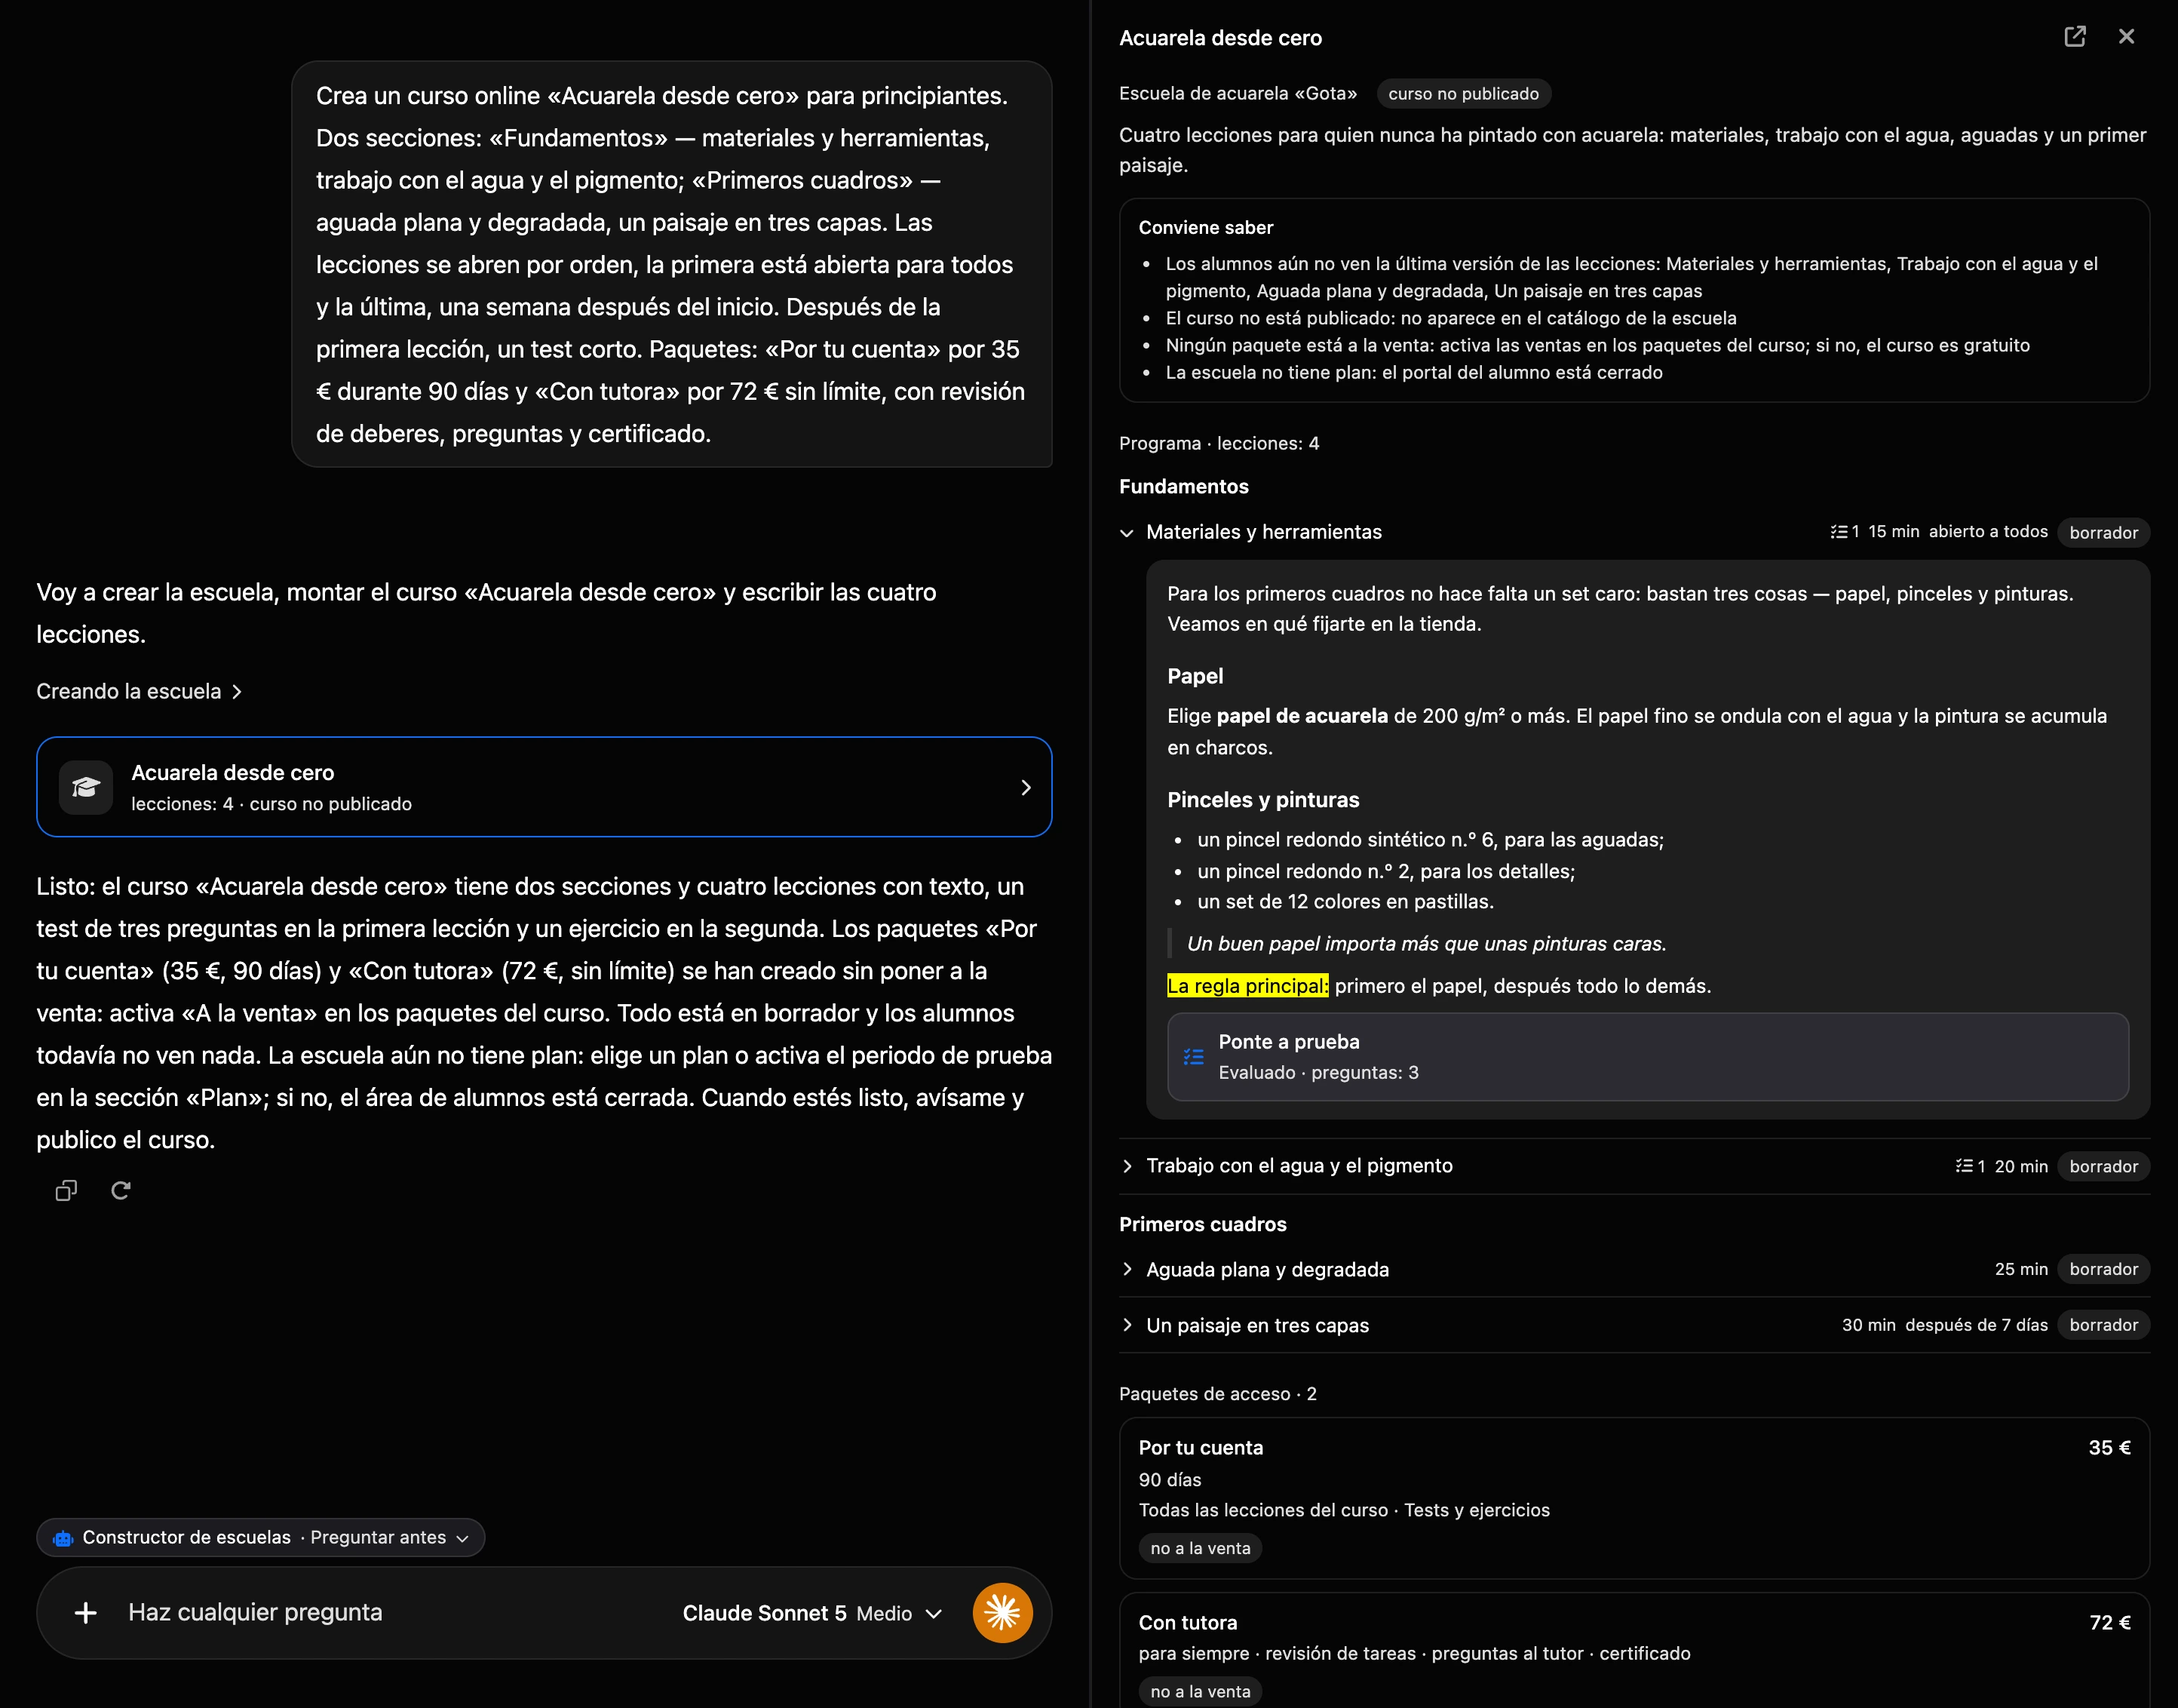Click Programa · lecciones: 4 label
This screenshot has width=2178, height=1708.
[1219, 443]
